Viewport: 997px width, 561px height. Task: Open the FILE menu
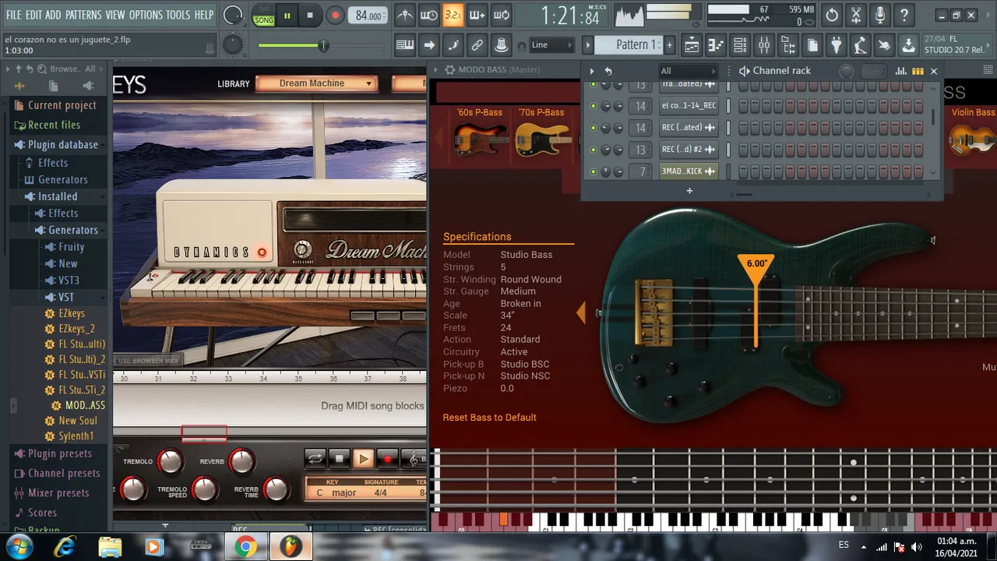(x=13, y=15)
